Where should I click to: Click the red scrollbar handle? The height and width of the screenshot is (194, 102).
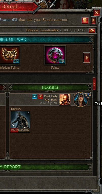pyautogui.click(x=94, y=84)
